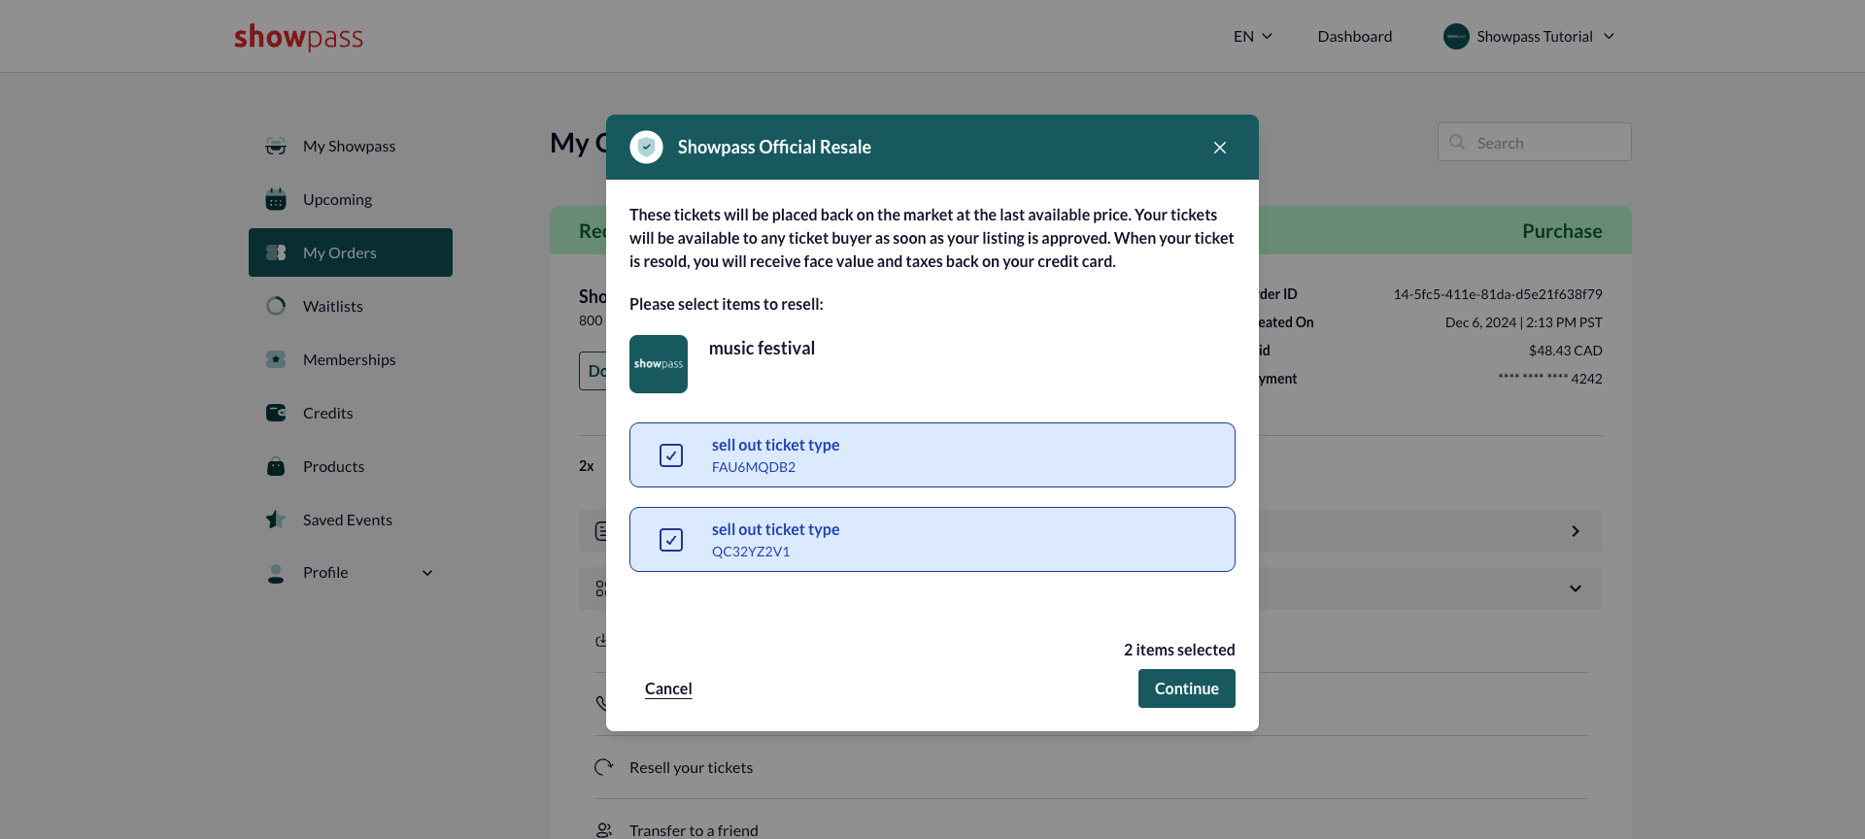
Task: Click the Continue button
Action: click(x=1186, y=688)
